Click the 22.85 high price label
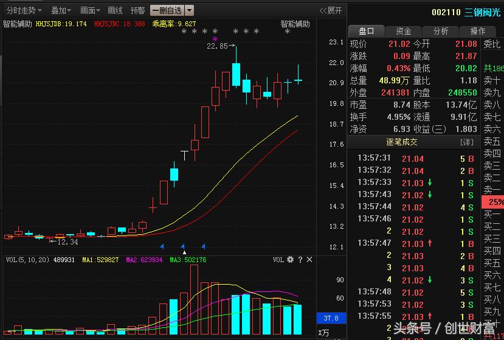 click(217, 46)
